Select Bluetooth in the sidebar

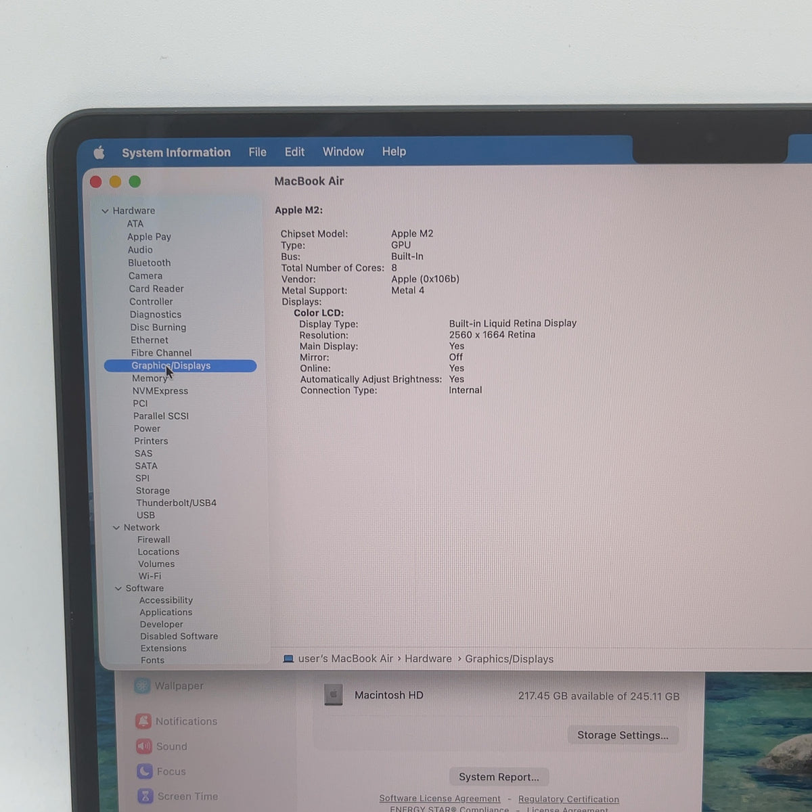coord(150,263)
